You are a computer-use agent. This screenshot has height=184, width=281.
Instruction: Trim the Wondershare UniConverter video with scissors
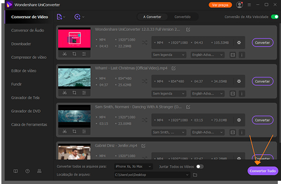65,54
